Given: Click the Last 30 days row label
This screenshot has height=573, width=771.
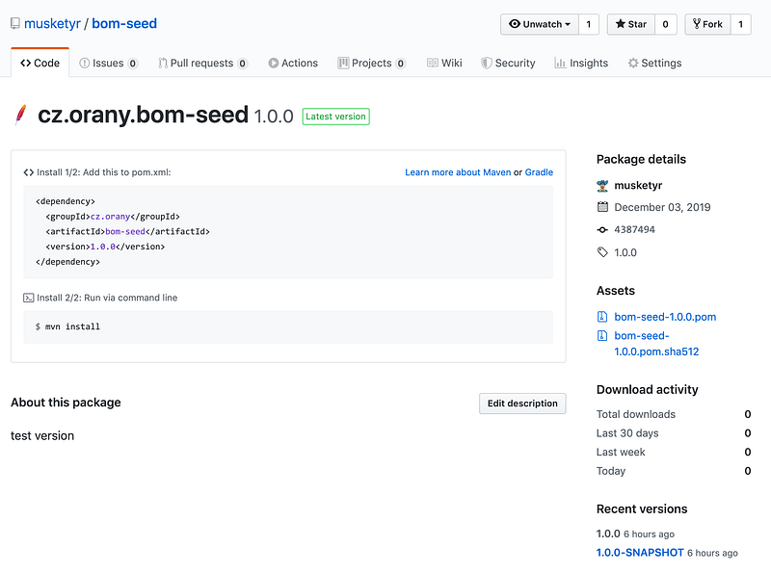Looking at the screenshot, I should tap(627, 433).
